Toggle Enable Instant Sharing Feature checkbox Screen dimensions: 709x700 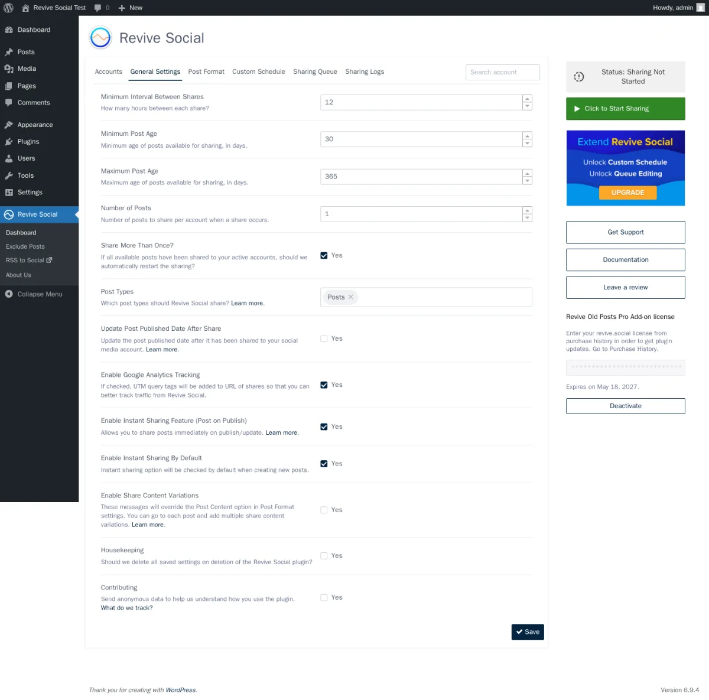tap(324, 426)
